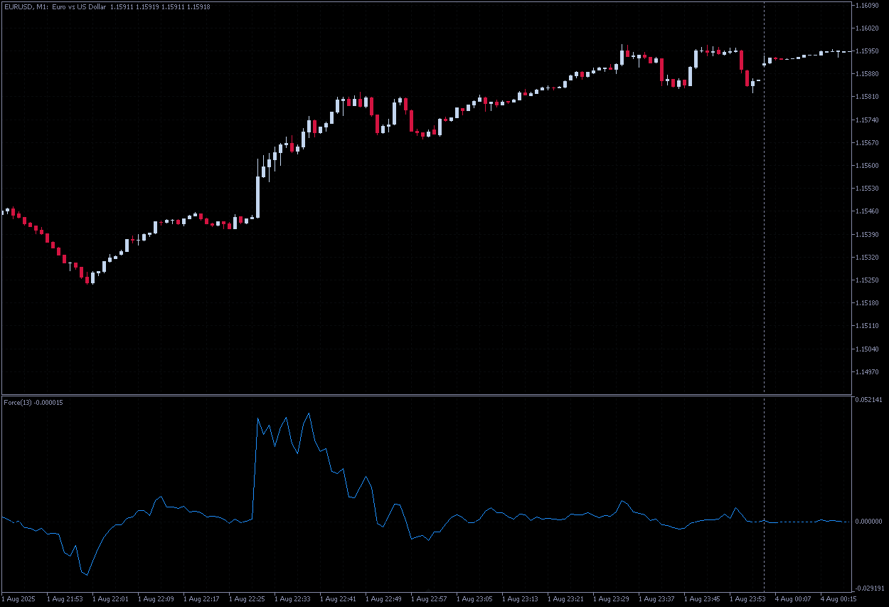Select the 1 Aug 23:53 time label
This screenshot has height=607, width=889.
coord(747,599)
